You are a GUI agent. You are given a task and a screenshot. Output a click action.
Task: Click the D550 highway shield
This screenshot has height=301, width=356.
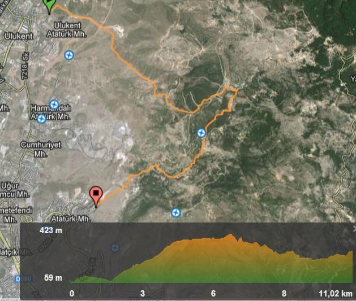coord(24,278)
